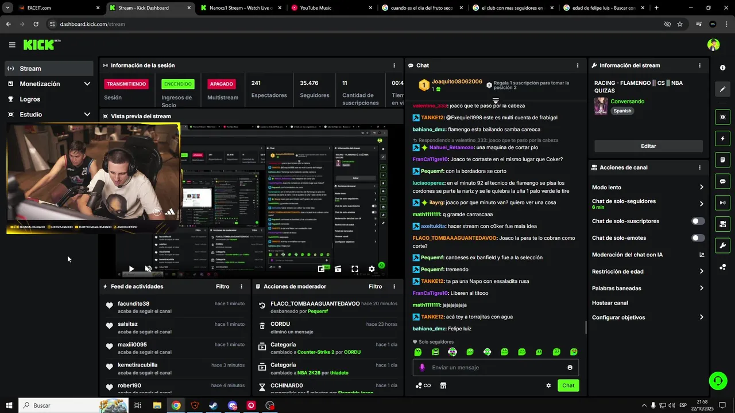
Task: Click the shop icon below message box
Action: point(443,385)
